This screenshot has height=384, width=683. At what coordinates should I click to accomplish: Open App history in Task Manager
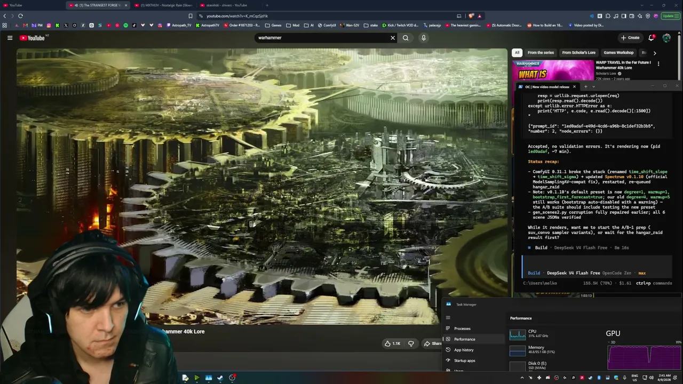(x=473, y=350)
